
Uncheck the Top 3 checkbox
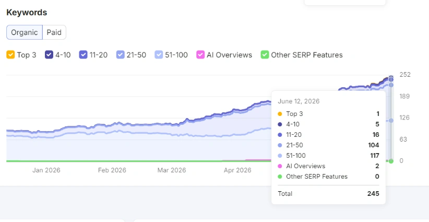[x=10, y=55]
